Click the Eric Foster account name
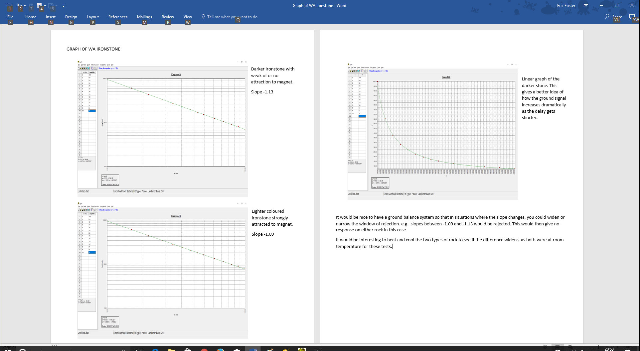Image resolution: width=640 pixels, height=351 pixels. (566, 6)
